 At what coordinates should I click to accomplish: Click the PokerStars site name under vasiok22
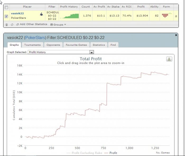click(18, 18)
